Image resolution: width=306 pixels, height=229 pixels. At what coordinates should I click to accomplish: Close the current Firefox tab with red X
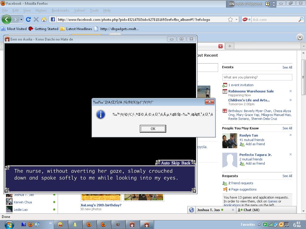(x=221, y=46)
